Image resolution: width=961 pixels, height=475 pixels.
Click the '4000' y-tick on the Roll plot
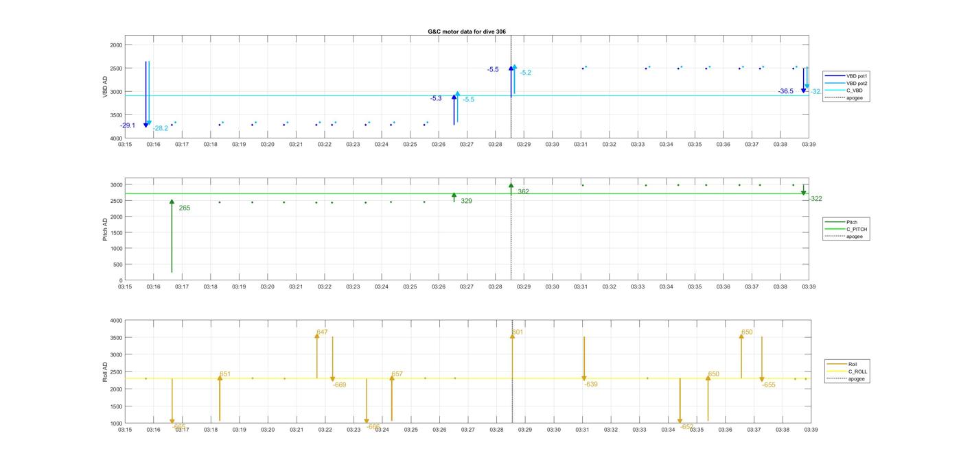coord(115,321)
